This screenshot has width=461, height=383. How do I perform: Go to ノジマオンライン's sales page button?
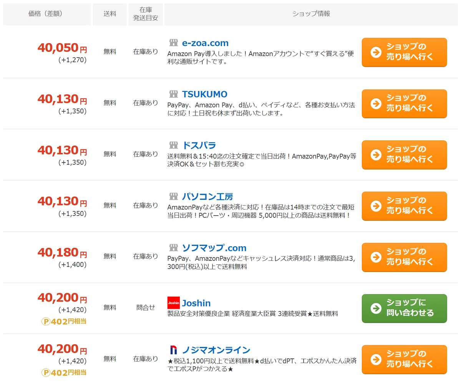[x=405, y=360]
